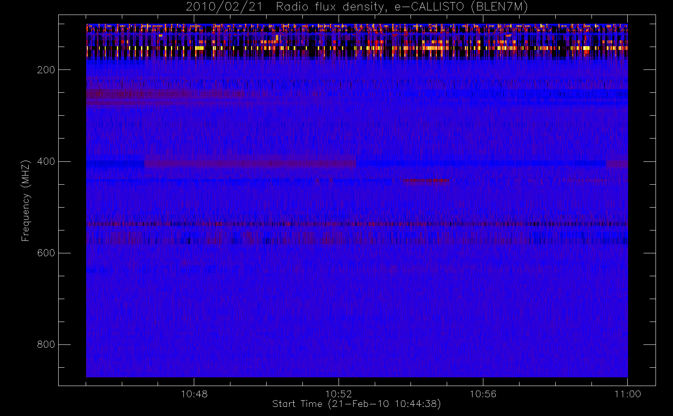This screenshot has height=416, width=673.
Task: Click the "Frequency (MHz)" axis label
Action: coord(26,201)
